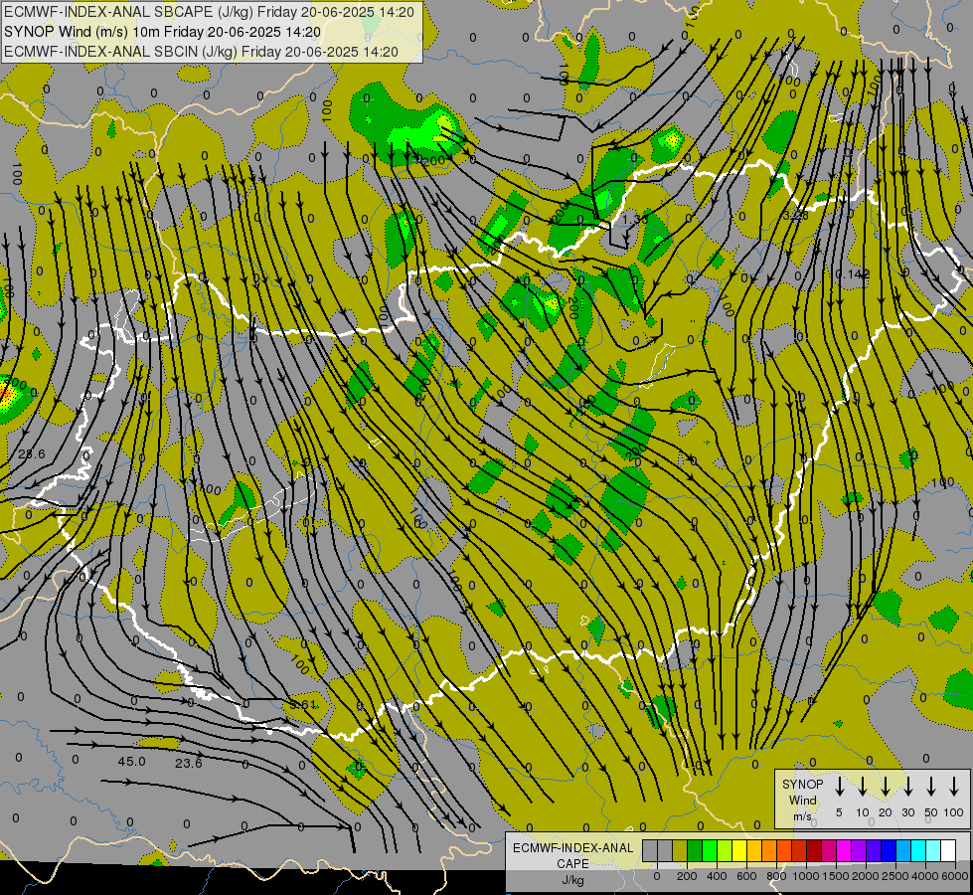
Task: Click the 45.0 value on the map
Action: [131, 762]
